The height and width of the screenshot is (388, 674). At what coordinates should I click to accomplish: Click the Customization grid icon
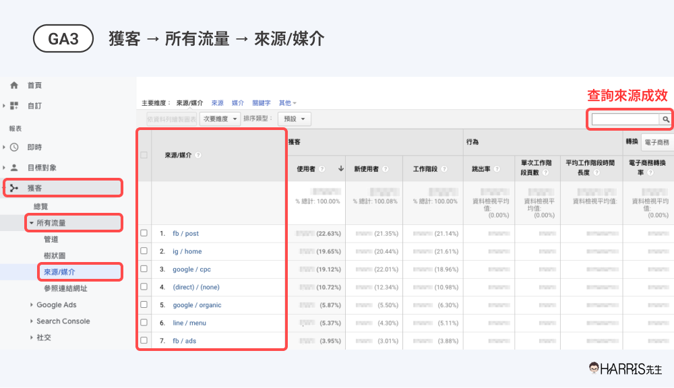pyautogui.click(x=14, y=106)
